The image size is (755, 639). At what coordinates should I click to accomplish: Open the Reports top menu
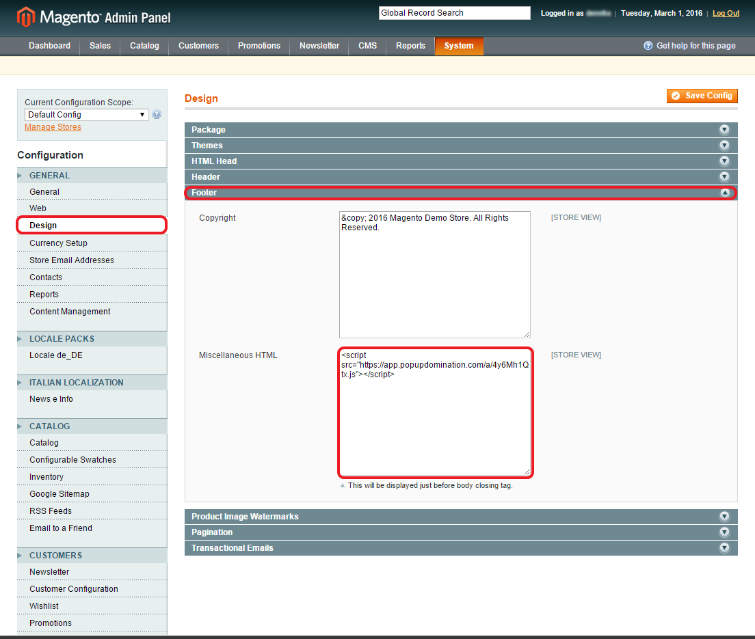tap(411, 46)
